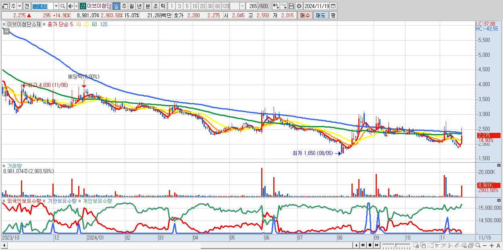
Task: Select the 년 (yearly) period toggle
Action: click(x=139, y=6)
